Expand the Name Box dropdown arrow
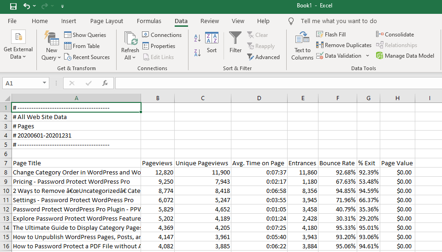Screen dimensions: 442x252 tap(45, 83)
